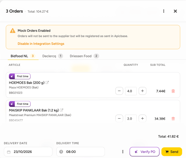This screenshot has width=186, height=158.
Task: Select the HOEMOES Bak (200 g) article name
Action: coord(27,83)
